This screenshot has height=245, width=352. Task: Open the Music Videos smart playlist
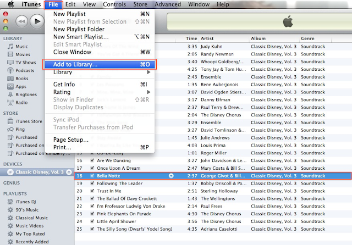29,226
